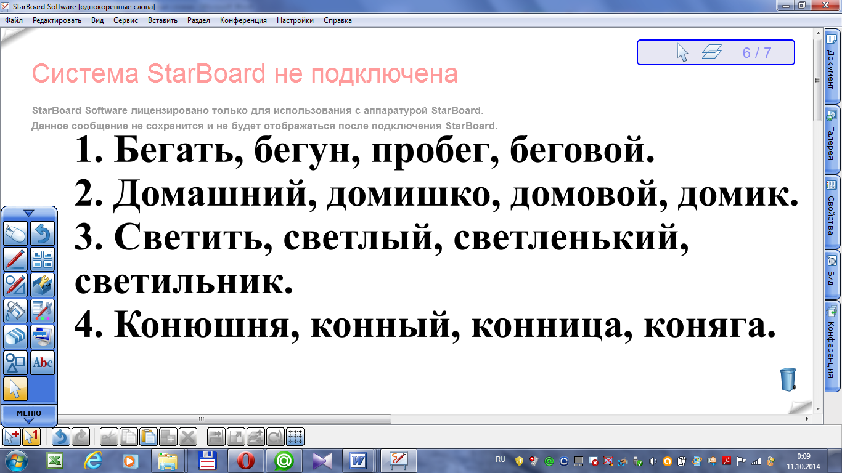The image size is (842, 473).
Task: Open Opera browser from the taskbar
Action: click(x=246, y=461)
